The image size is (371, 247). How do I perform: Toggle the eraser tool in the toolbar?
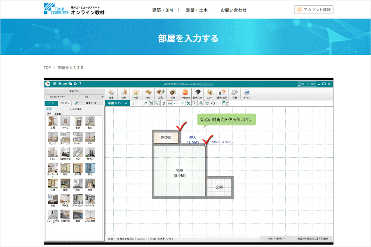coord(182,103)
